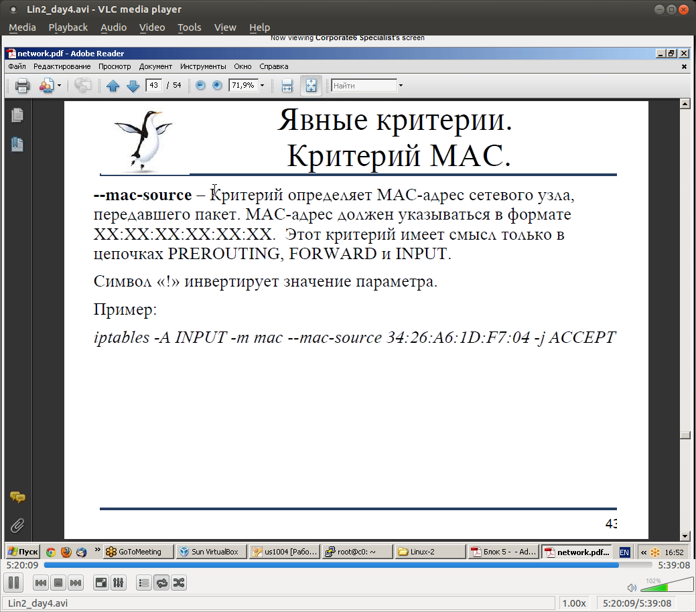Expand the search field dropdown arrow
696x612 pixels.
(401, 86)
